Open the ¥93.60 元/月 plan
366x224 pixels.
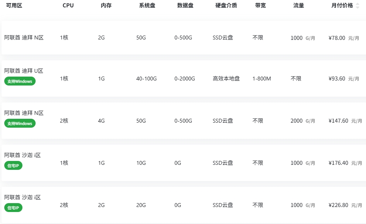click(x=184, y=79)
